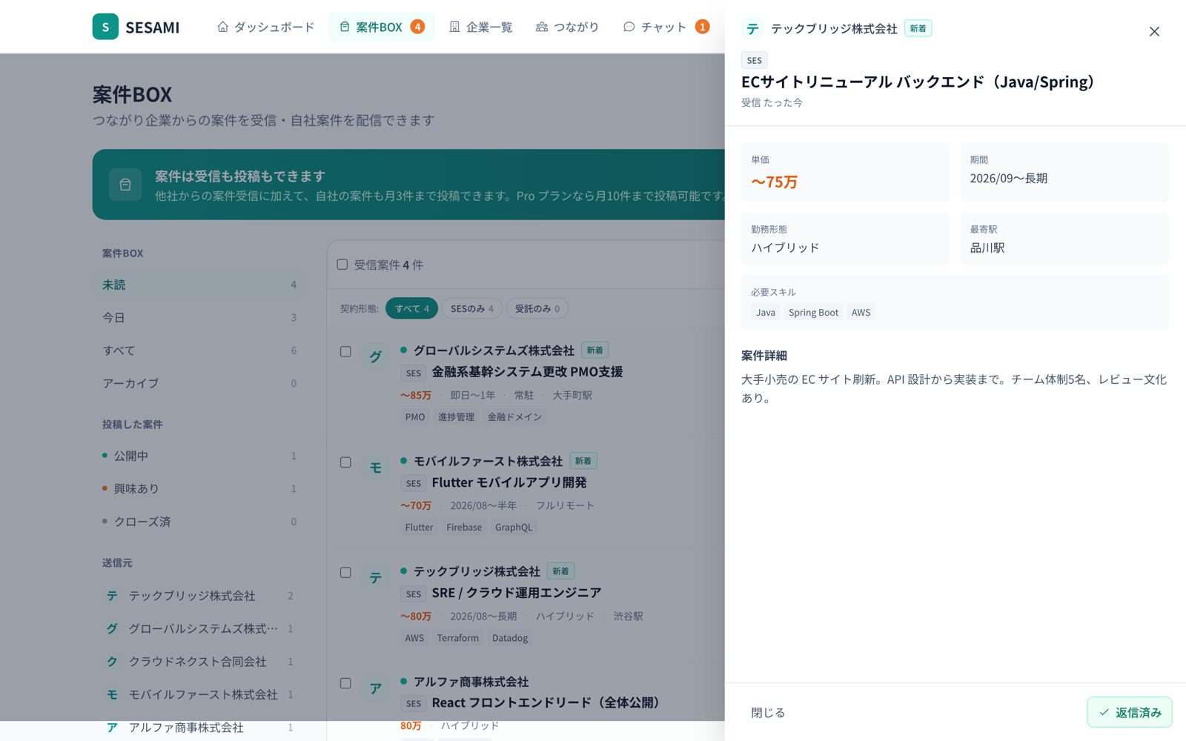1186x741 pixels.
Task: Click the テ avatar in panel header
Action: point(752,28)
